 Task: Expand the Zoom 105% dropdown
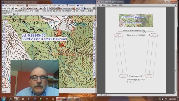coord(13,8)
